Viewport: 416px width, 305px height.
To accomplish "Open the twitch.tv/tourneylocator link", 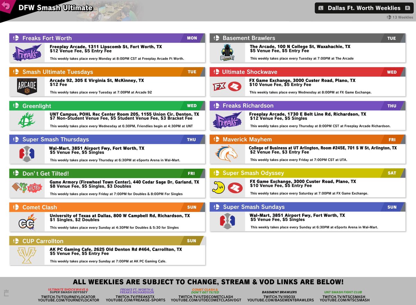I will pos(68,297).
